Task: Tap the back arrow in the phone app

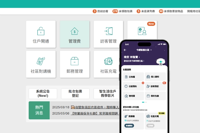Action: 125,50
